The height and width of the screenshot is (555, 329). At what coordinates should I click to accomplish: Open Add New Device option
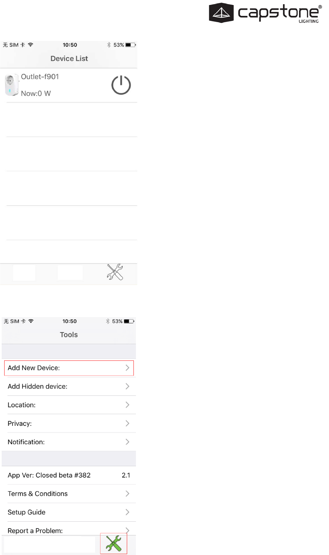tap(69, 368)
